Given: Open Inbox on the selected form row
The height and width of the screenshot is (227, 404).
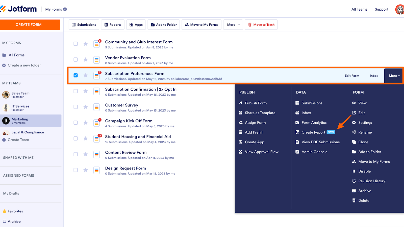Looking at the screenshot, I should [x=374, y=76].
